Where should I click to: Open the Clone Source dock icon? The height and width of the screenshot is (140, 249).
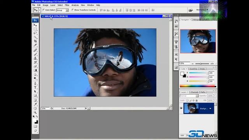click(x=176, y=47)
